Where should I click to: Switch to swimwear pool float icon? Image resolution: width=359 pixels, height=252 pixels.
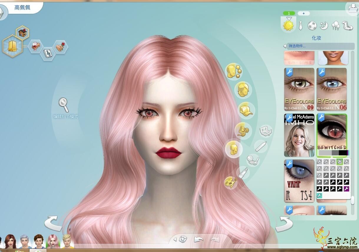[x=347, y=26]
